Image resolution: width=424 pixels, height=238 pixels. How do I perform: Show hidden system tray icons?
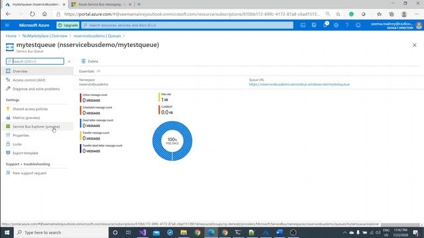(x=344, y=232)
